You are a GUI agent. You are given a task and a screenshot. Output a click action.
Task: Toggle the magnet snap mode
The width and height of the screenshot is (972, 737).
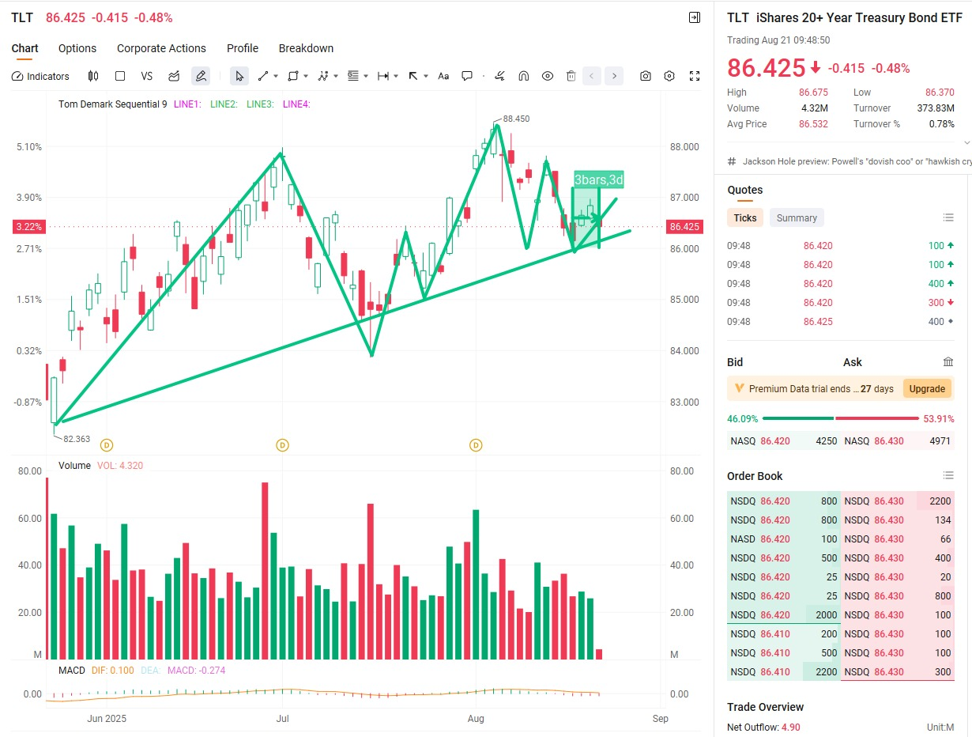click(523, 76)
